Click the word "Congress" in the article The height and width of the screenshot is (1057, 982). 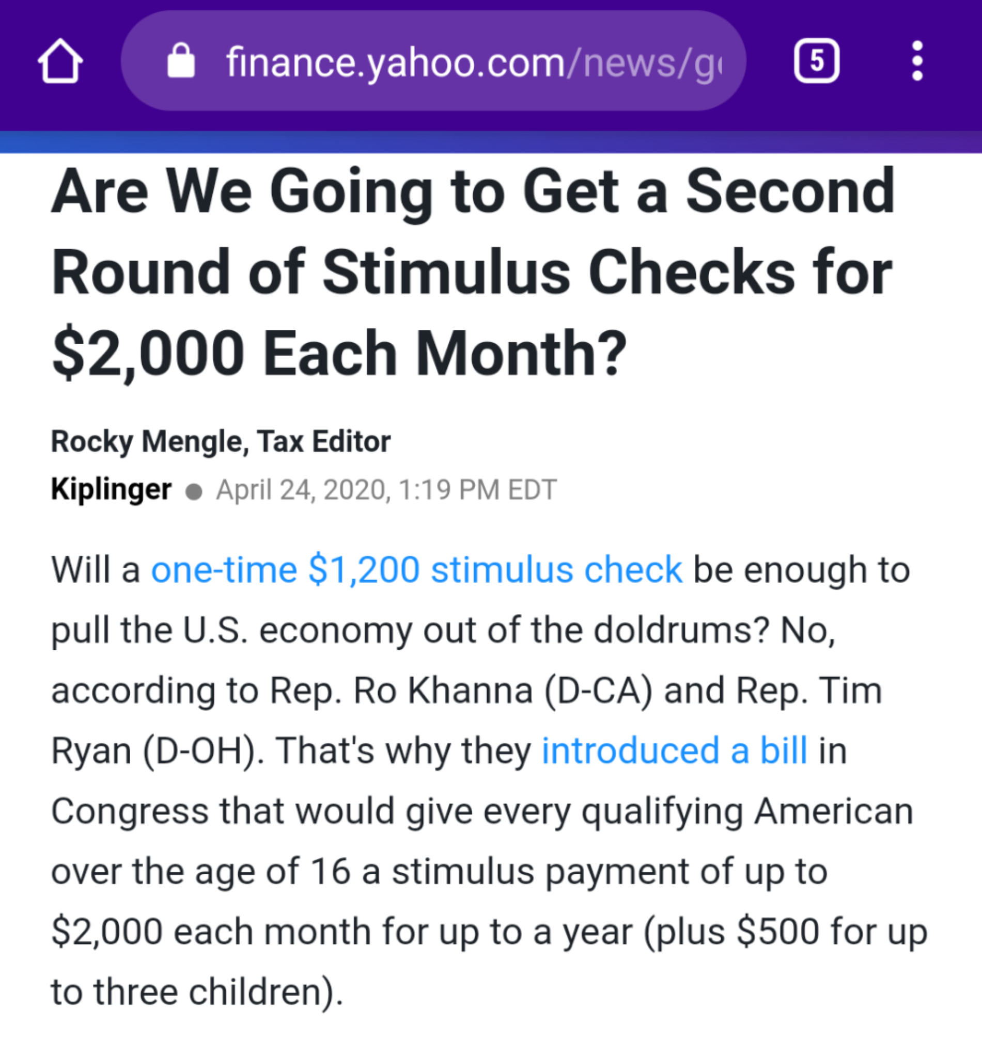pyautogui.click(x=130, y=811)
